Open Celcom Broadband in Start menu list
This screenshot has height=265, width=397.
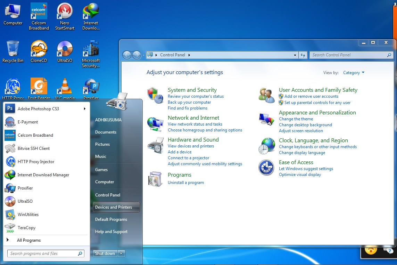(46, 135)
